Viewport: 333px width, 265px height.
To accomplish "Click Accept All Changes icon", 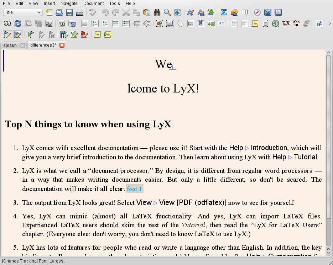I will point(74,35).
